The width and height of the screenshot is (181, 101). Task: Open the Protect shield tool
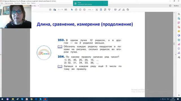pos(179,49)
